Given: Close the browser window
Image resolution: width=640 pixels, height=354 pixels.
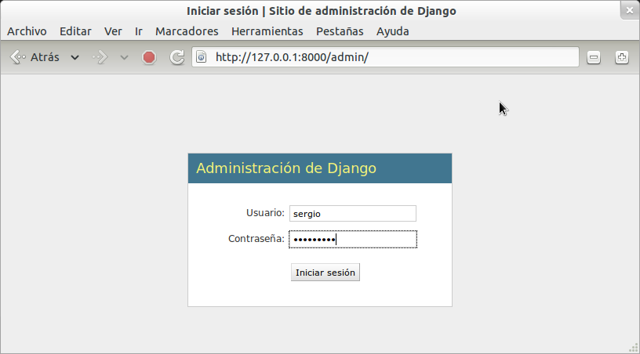Looking at the screenshot, I should click(630, 10).
